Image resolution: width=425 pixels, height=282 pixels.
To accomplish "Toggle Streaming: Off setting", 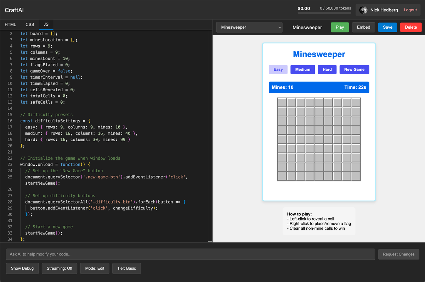I will 59,268.
